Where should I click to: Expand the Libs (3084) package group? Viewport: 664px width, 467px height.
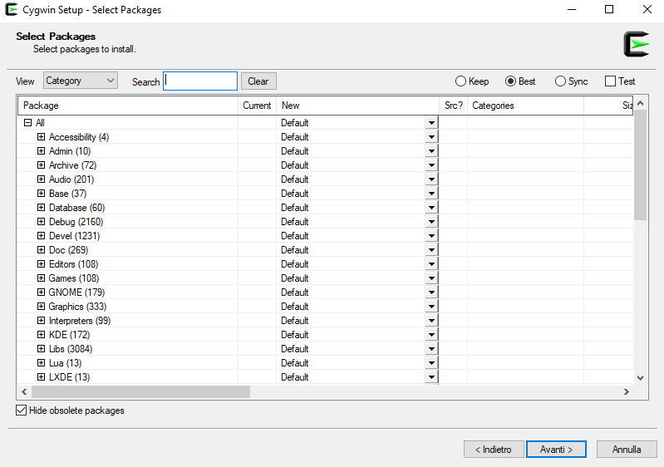coord(41,349)
